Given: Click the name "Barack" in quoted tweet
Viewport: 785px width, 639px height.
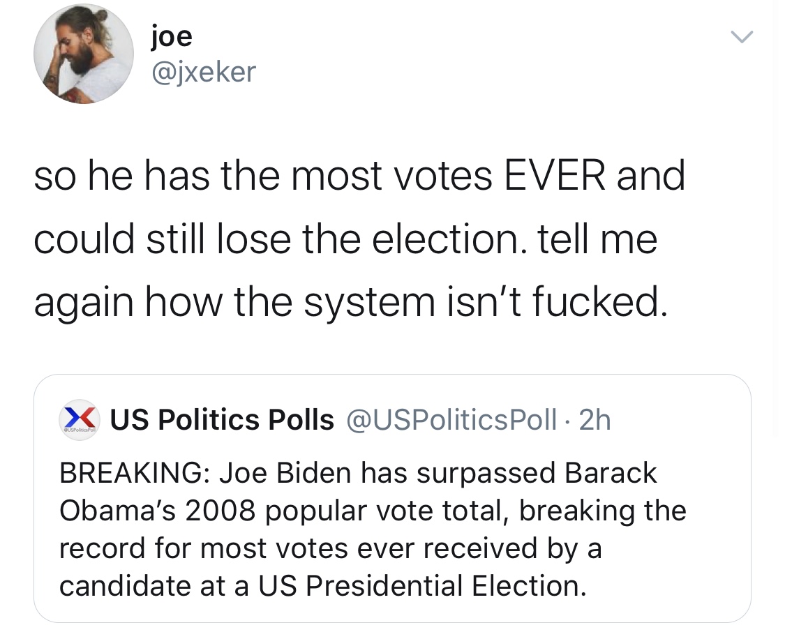Looking at the screenshot, I should coord(611,473).
